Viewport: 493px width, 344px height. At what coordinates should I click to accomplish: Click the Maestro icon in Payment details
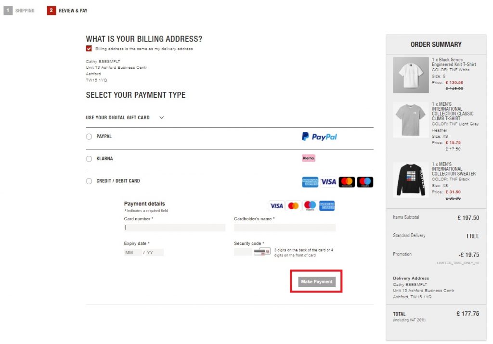click(310, 206)
